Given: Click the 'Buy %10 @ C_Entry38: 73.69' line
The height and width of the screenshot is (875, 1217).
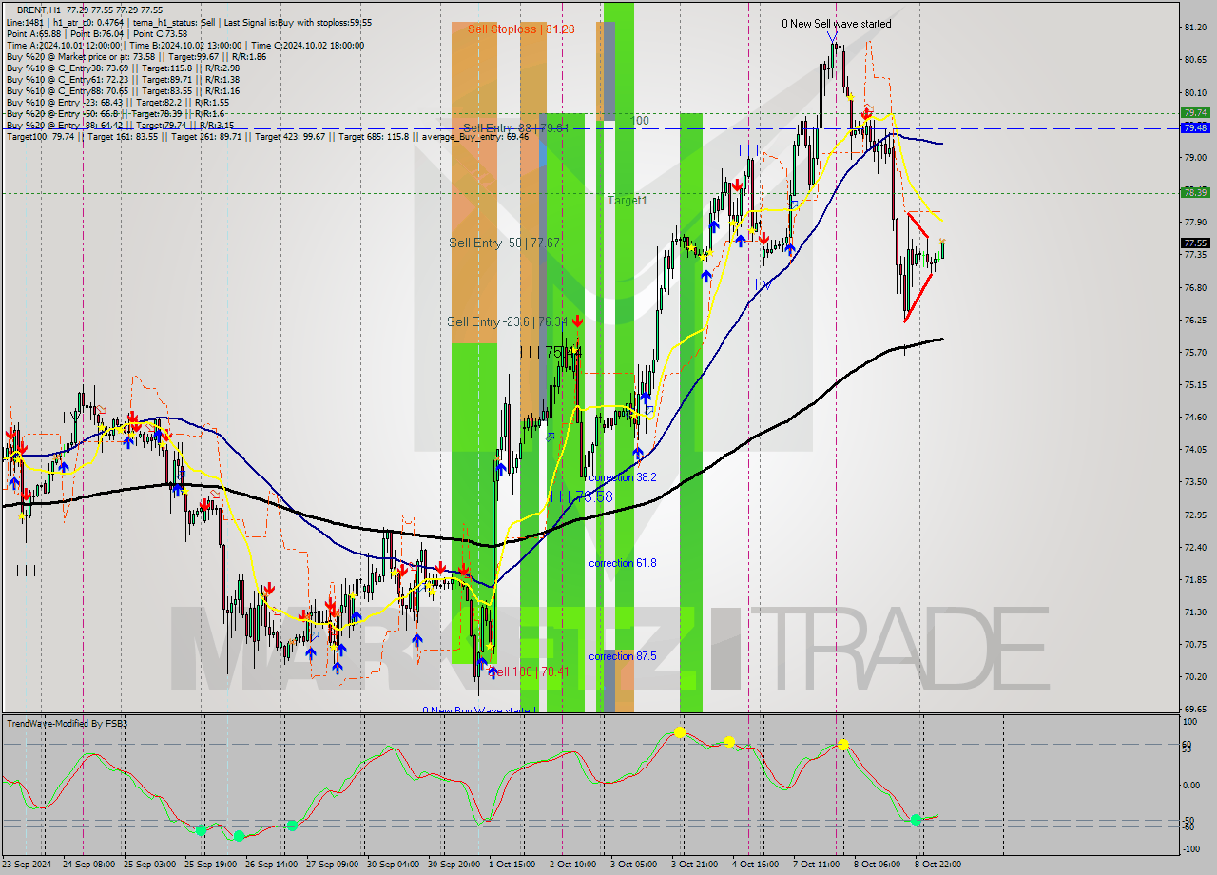Looking at the screenshot, I should click(x=123, y=68).
